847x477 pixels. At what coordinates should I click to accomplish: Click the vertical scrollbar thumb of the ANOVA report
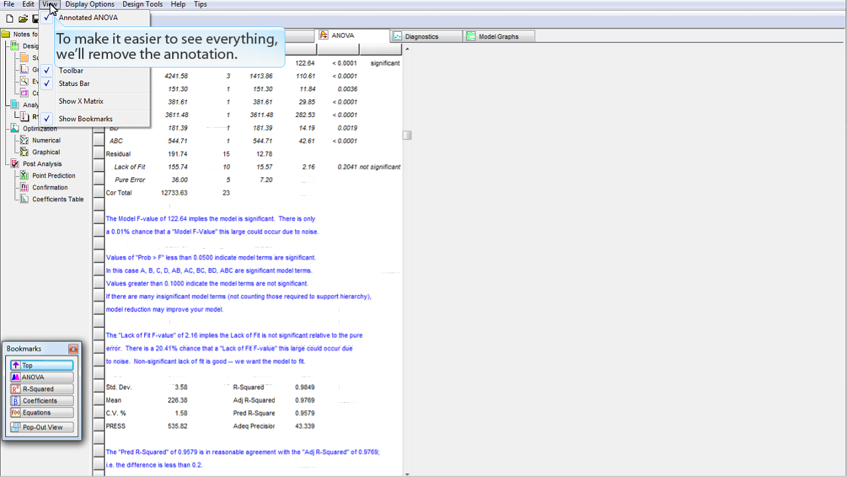click(x=407, y=135)
